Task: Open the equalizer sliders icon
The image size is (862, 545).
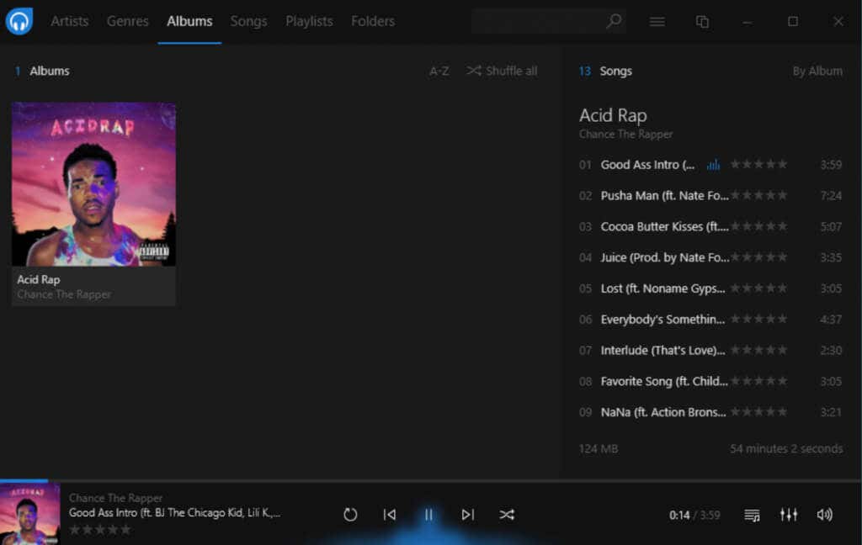Action: click(x=788, y=515)
